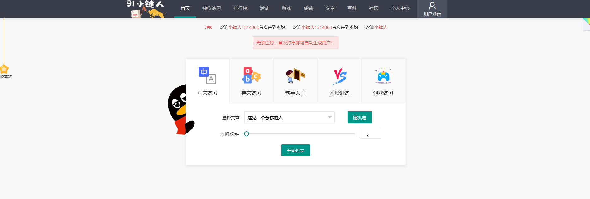590x199 pixels.
Task: Click the star bookmark icon 藏本站
Action: tap(4, 69)
